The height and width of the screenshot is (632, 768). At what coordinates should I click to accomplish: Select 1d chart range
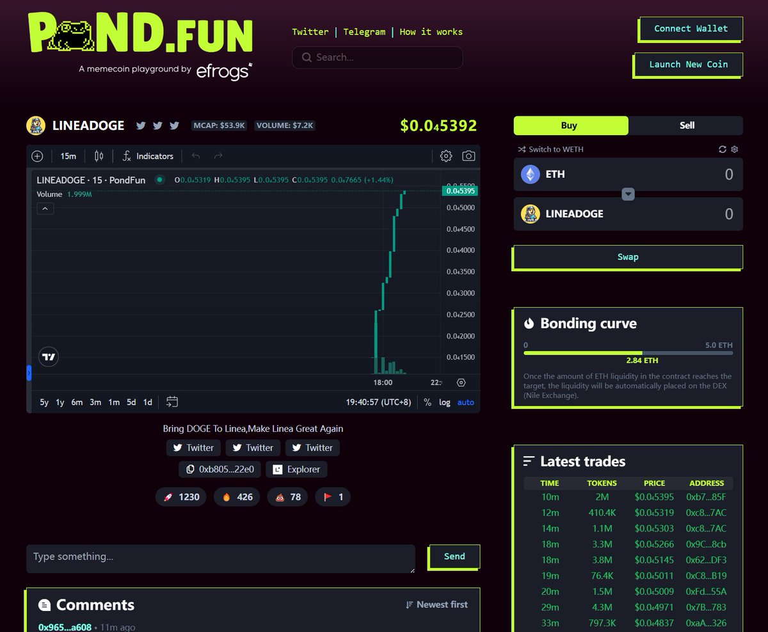(148, 402)
